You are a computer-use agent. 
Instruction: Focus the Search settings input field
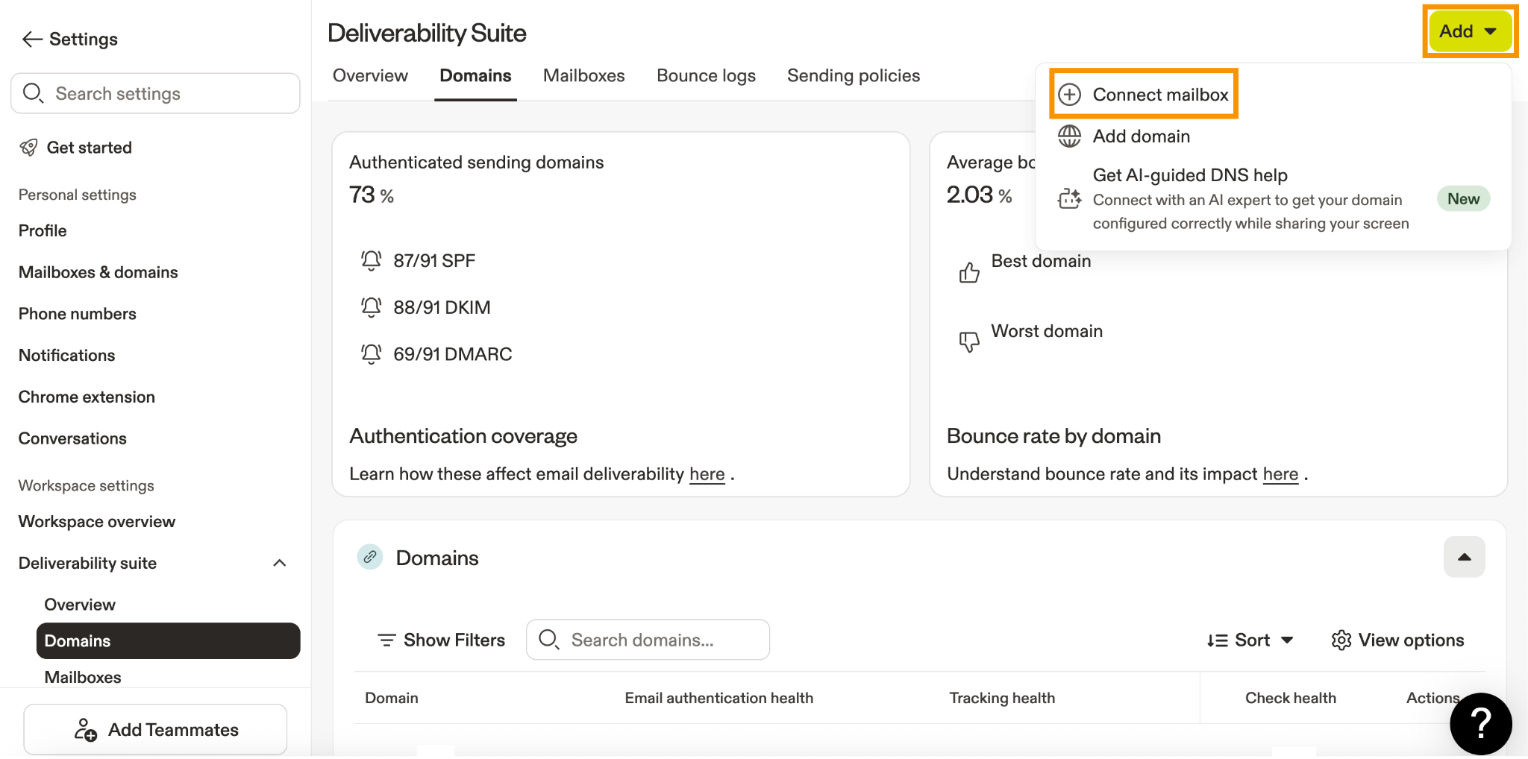click(155, 93)
